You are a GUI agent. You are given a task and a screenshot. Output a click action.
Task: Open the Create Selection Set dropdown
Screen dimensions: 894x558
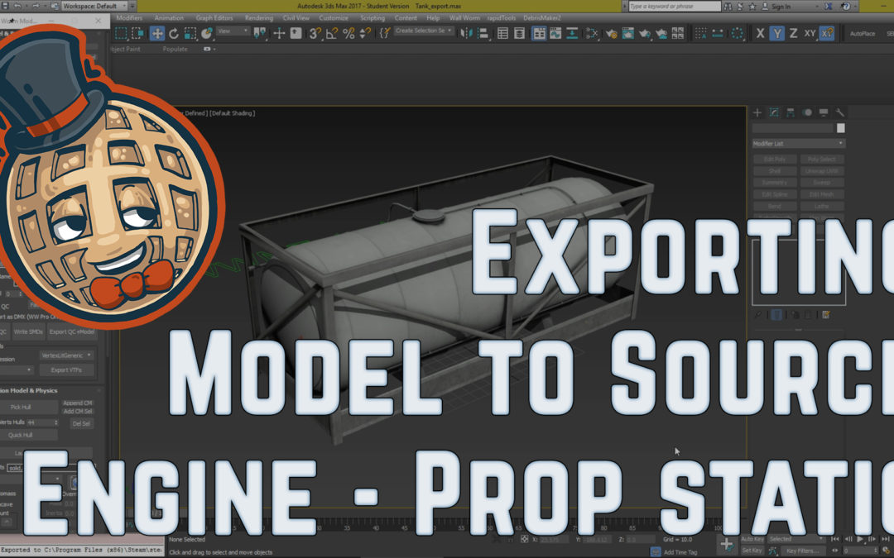(424, 31)
